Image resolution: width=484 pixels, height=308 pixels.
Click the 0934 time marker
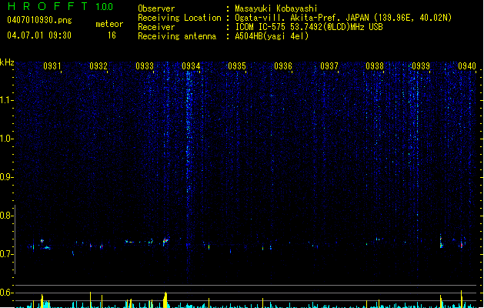[191, 66]
